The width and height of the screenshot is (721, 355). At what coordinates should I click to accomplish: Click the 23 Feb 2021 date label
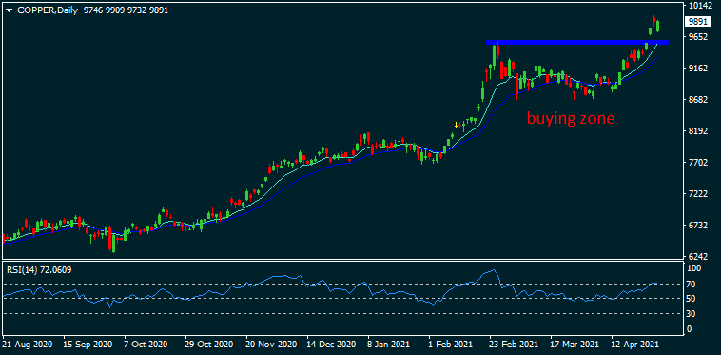(x=513, y=344)
